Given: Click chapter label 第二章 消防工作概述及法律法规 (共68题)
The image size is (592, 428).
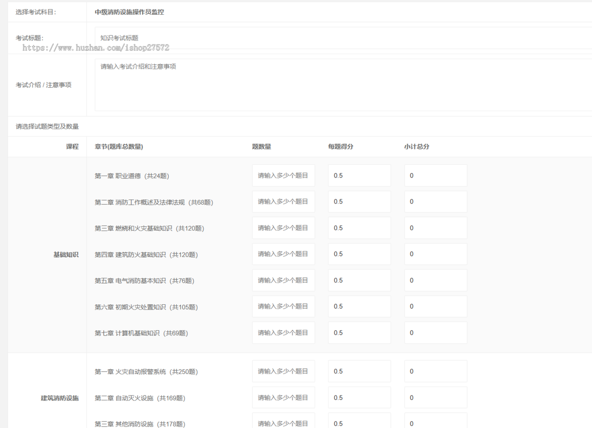Looking at the screenshot, I should coord(154,202).
